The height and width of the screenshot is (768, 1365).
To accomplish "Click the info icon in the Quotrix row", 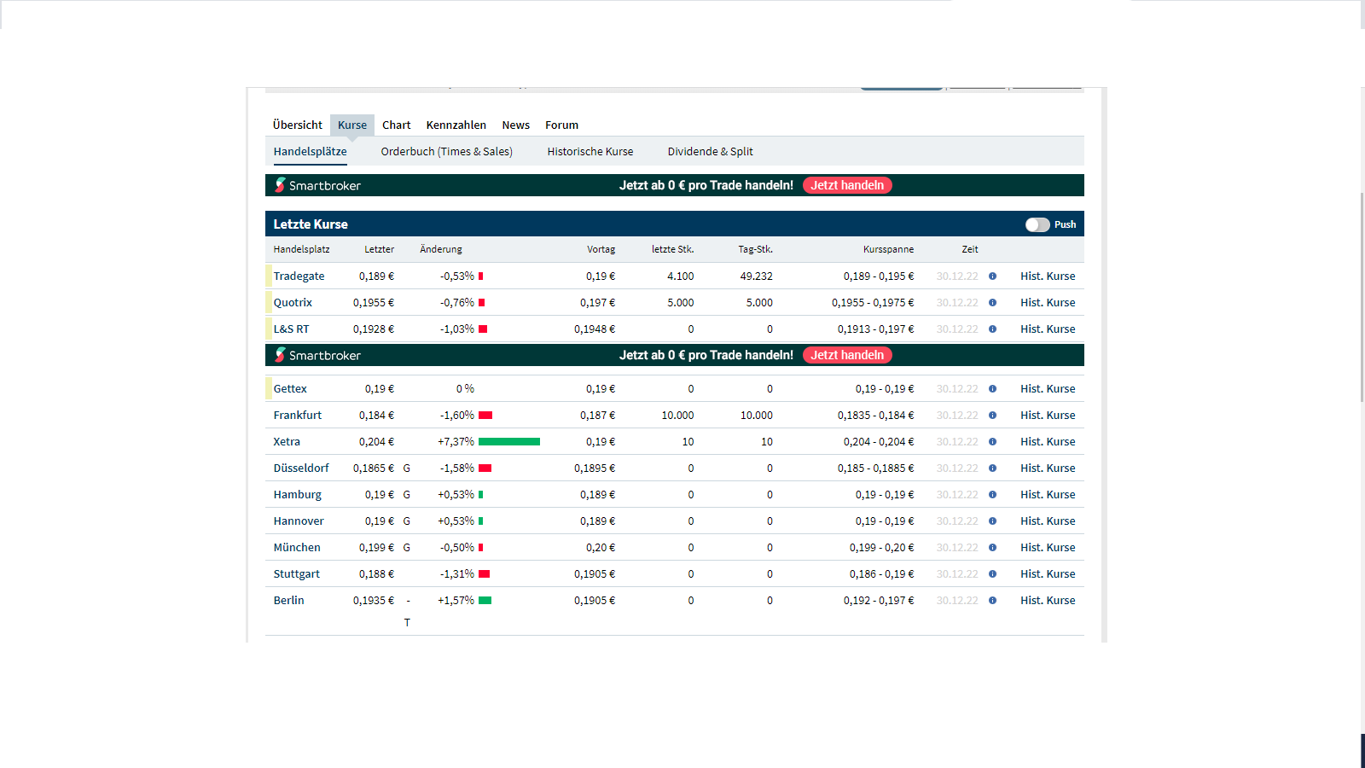I will [x=992, y=303].
